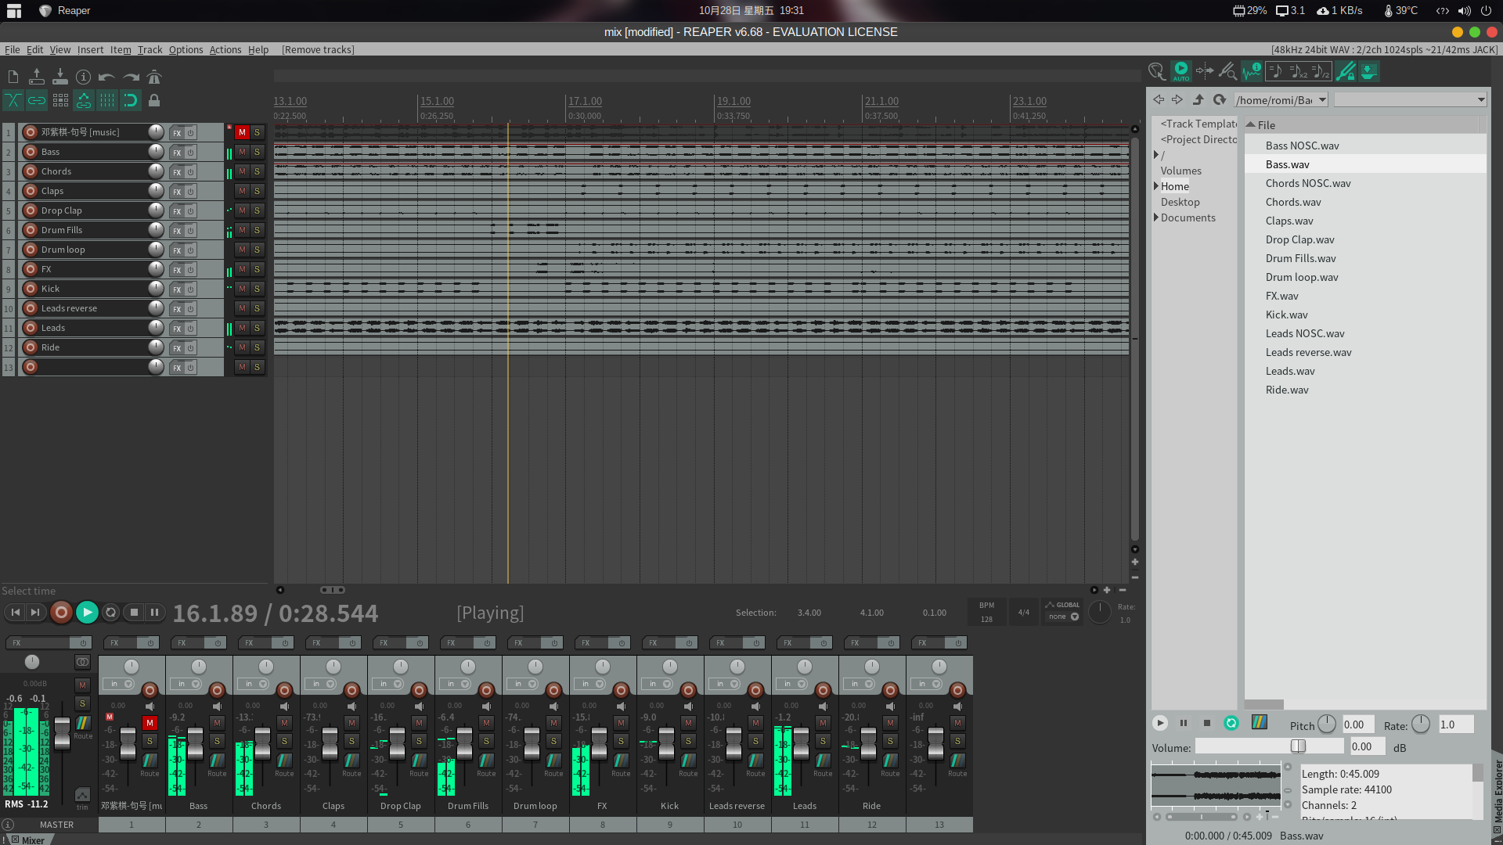Screen dimensions: 1503x845
Task: Toggle the Locking padlock icon
Action: [154, 100]
